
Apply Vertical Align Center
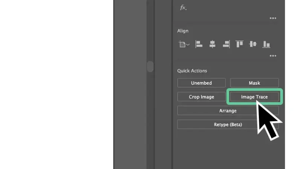click(253, 44)
